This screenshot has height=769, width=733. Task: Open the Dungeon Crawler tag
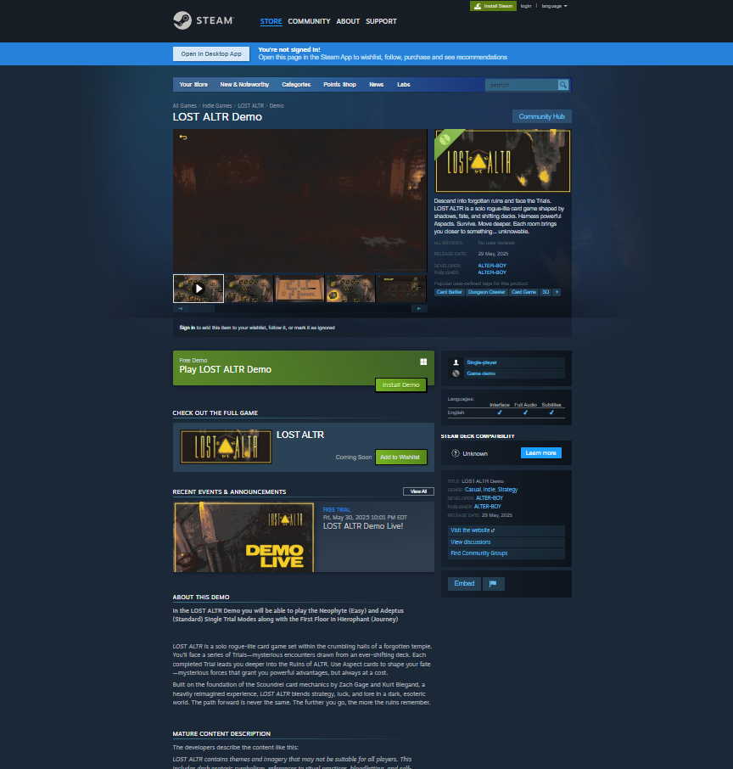[486, 292]
